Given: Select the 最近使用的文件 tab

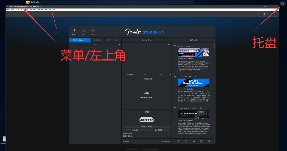Looking at the screenshot, I should (x=80, y=40).
